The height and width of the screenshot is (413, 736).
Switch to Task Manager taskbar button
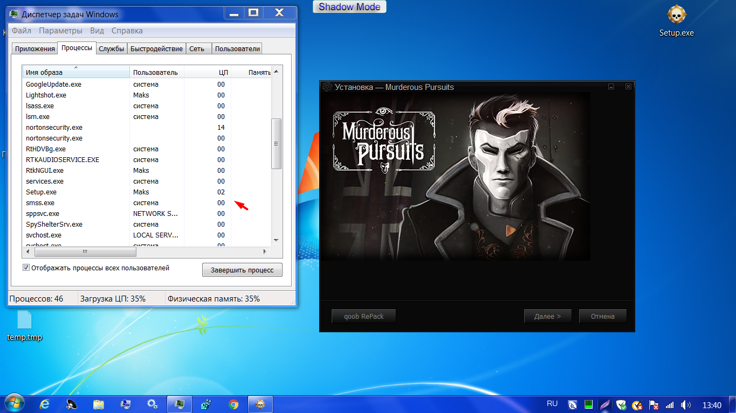click(180, 404)
